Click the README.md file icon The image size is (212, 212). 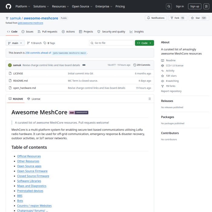point(10,81)
